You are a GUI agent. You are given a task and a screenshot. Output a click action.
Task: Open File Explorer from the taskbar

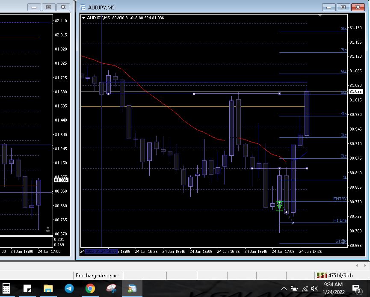click(48, 288)
